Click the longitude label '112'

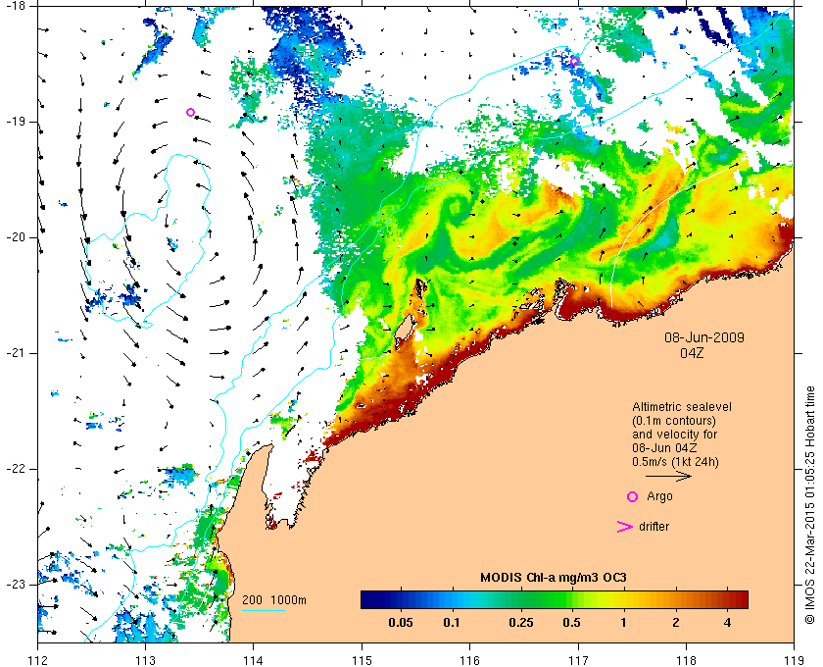coord(38,660)
